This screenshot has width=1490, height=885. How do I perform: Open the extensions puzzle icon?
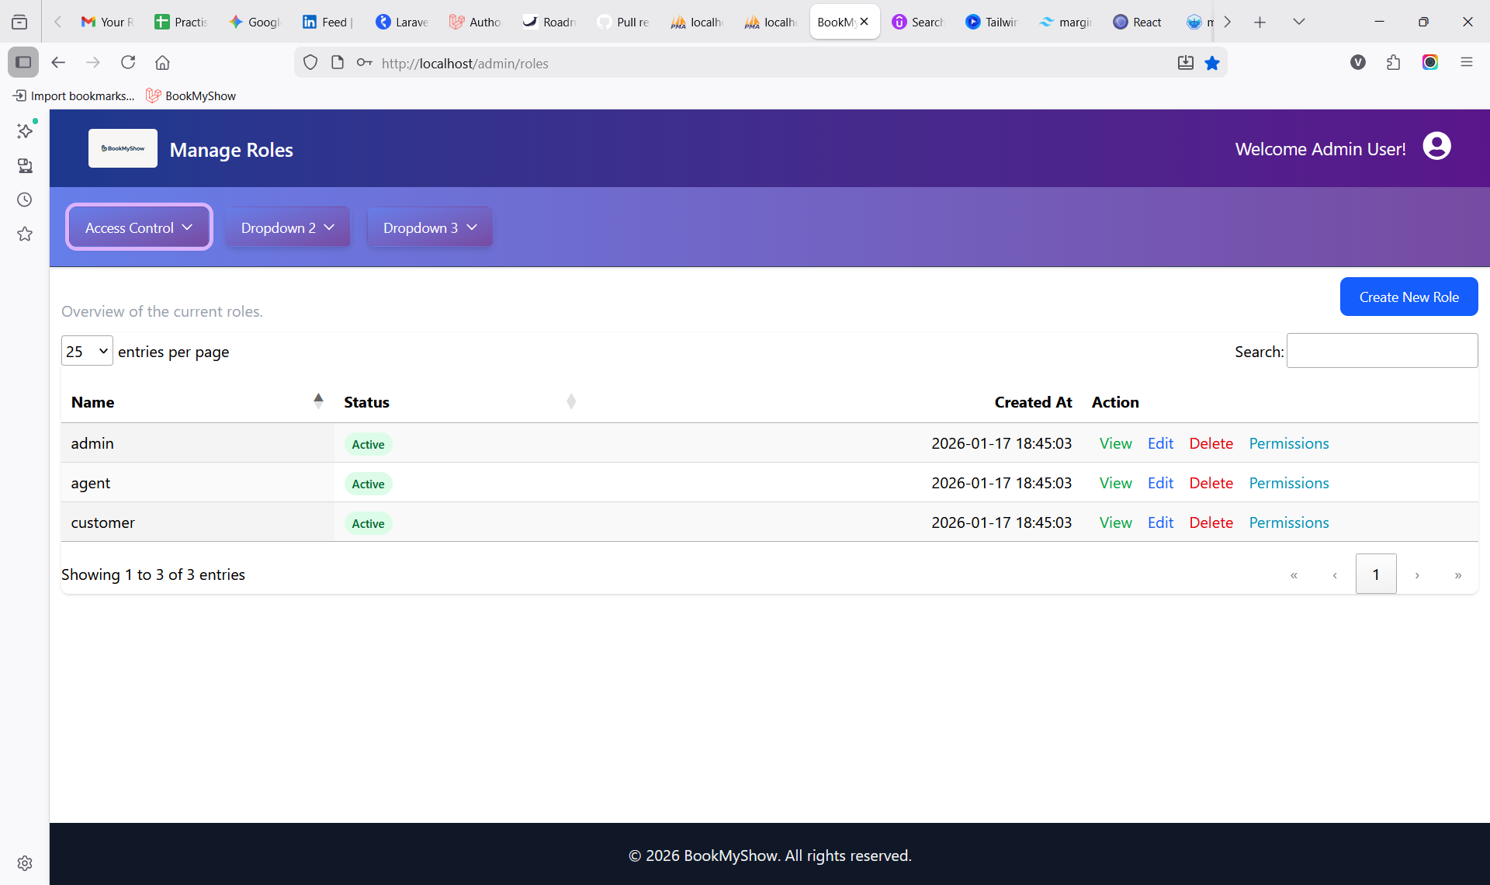pos(1393,62)
